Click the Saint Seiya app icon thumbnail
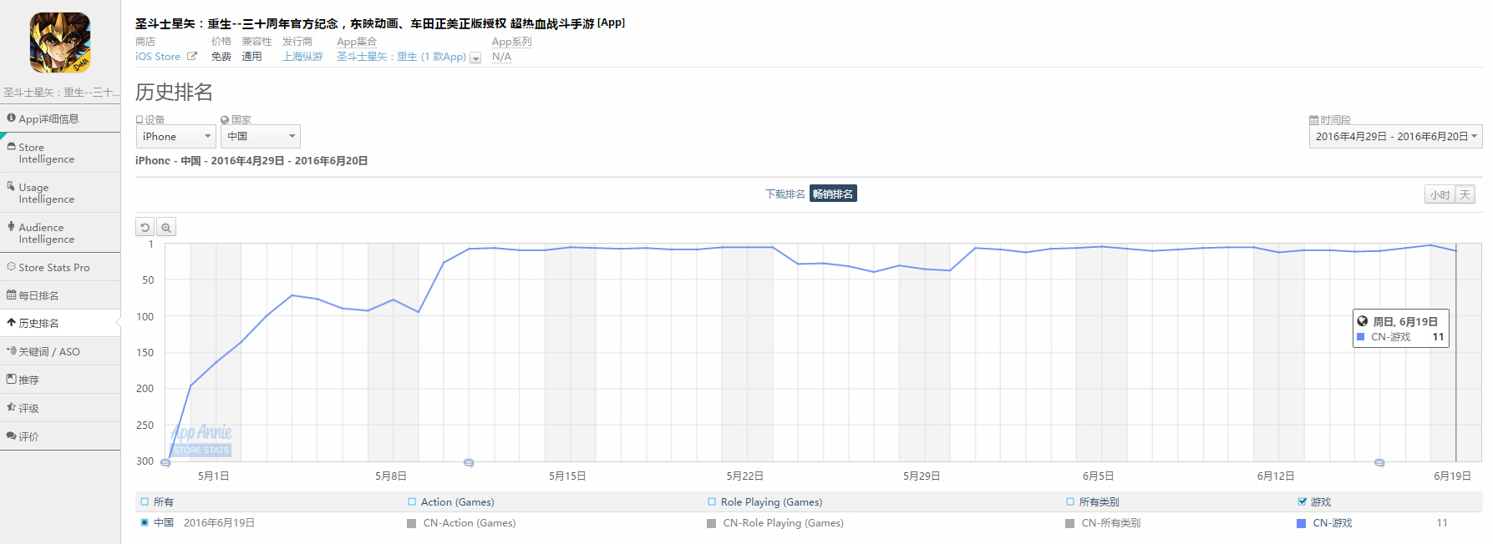 pos(60,43)
